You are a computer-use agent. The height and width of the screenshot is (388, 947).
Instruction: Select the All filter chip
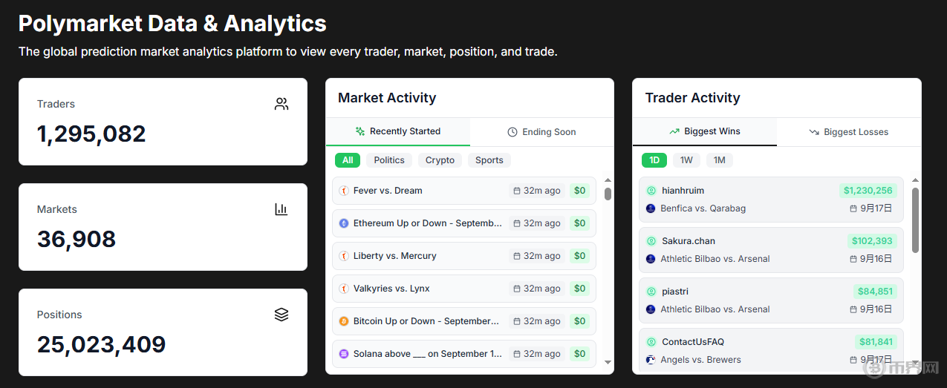[348, 160]
